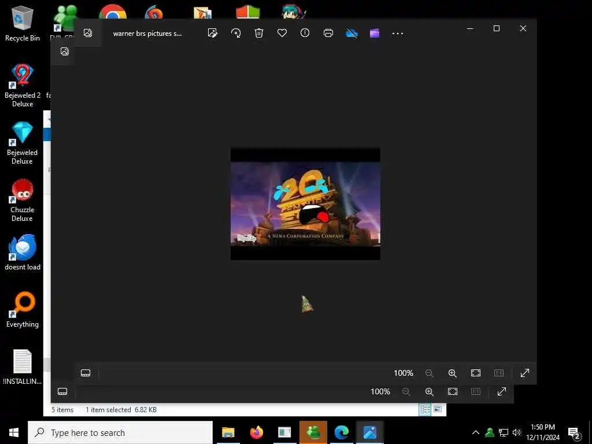This screenshot has height=444, width=592.
Task: Click '1 item selected 6.82 KB' status text
Action: coord(121,410)
